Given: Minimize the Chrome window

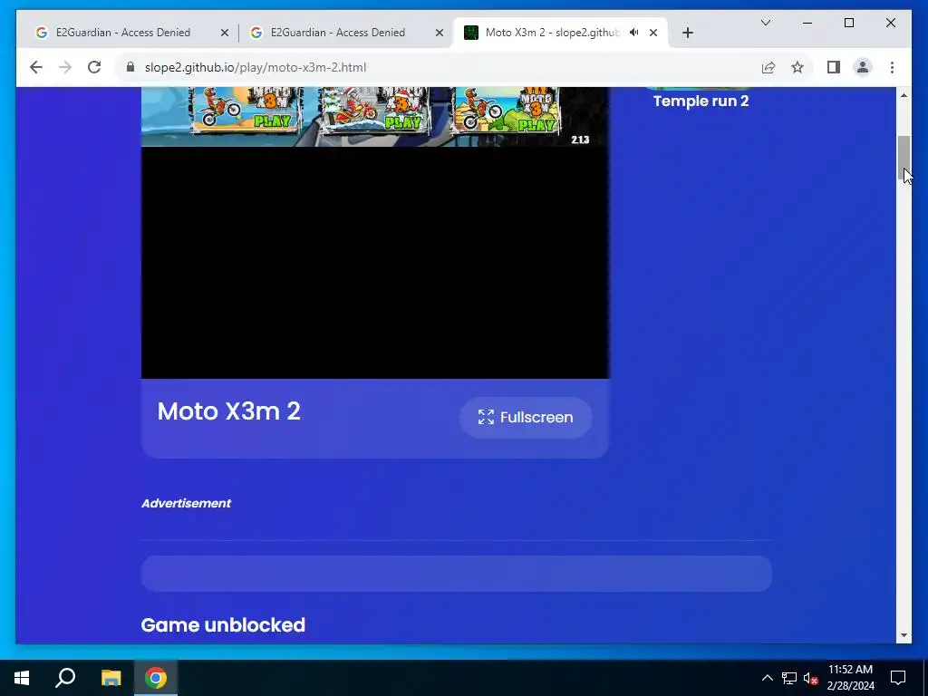Looking at the screenshot, I should click(807, 23).
